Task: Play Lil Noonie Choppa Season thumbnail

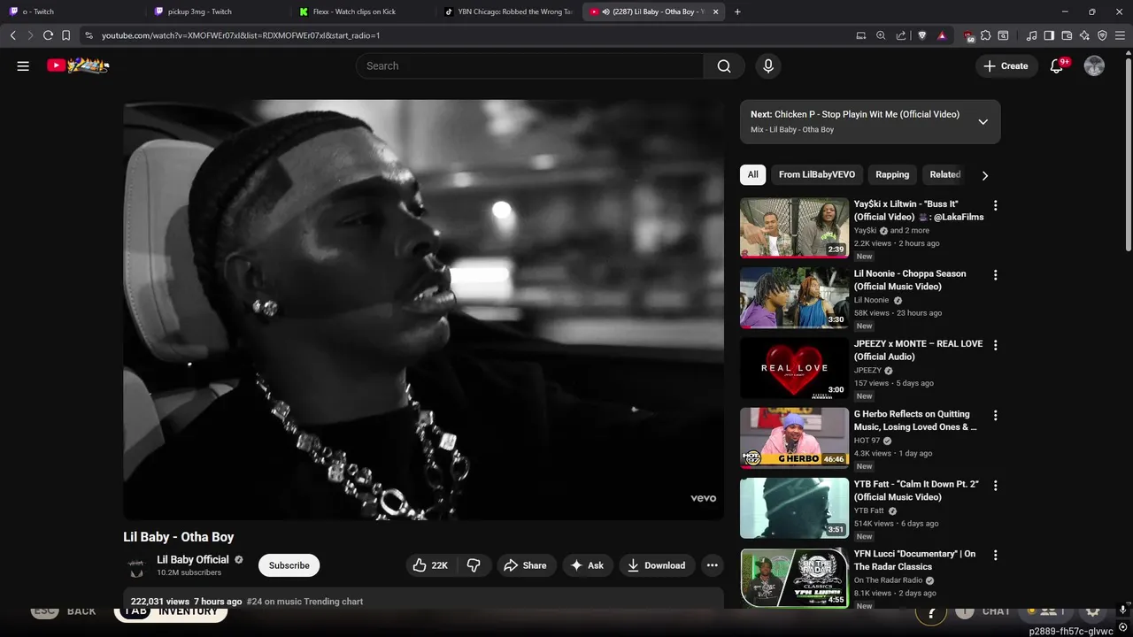Action: pyautogui.click(x=794, y=297)
